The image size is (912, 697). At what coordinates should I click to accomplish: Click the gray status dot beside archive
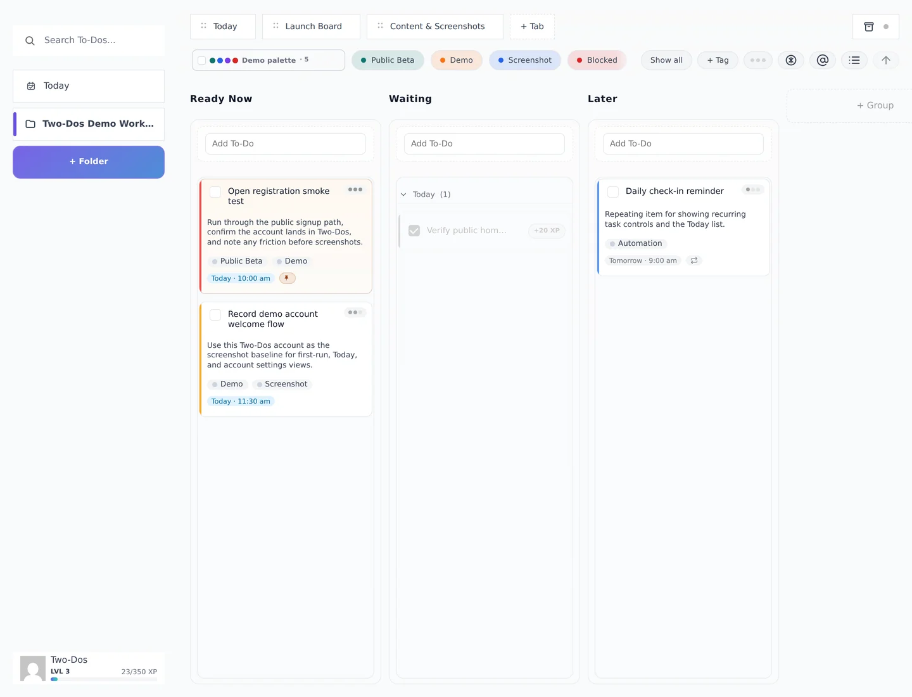click(886, 27)
